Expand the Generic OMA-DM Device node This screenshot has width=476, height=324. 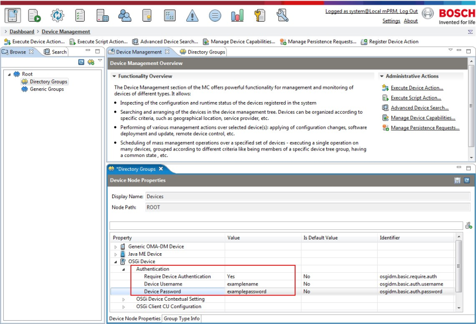pos(115,247)
